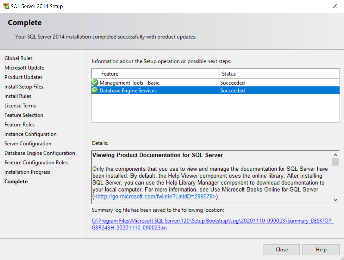Select Feature Rules step
Viewport: 344px width, 260px height.
click(20, 125)
